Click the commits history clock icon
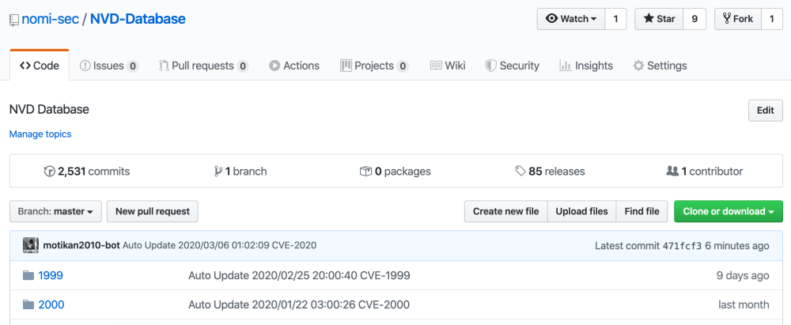 pyautogui.click(x=50, y=171)
